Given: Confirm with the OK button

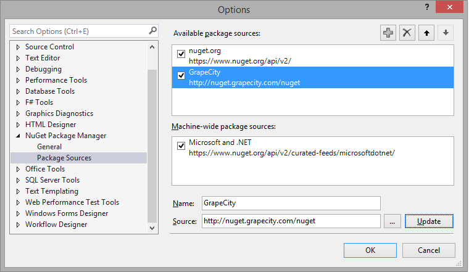Looking at the screenshot, I should pyautogui.click(x=370, y=250).
